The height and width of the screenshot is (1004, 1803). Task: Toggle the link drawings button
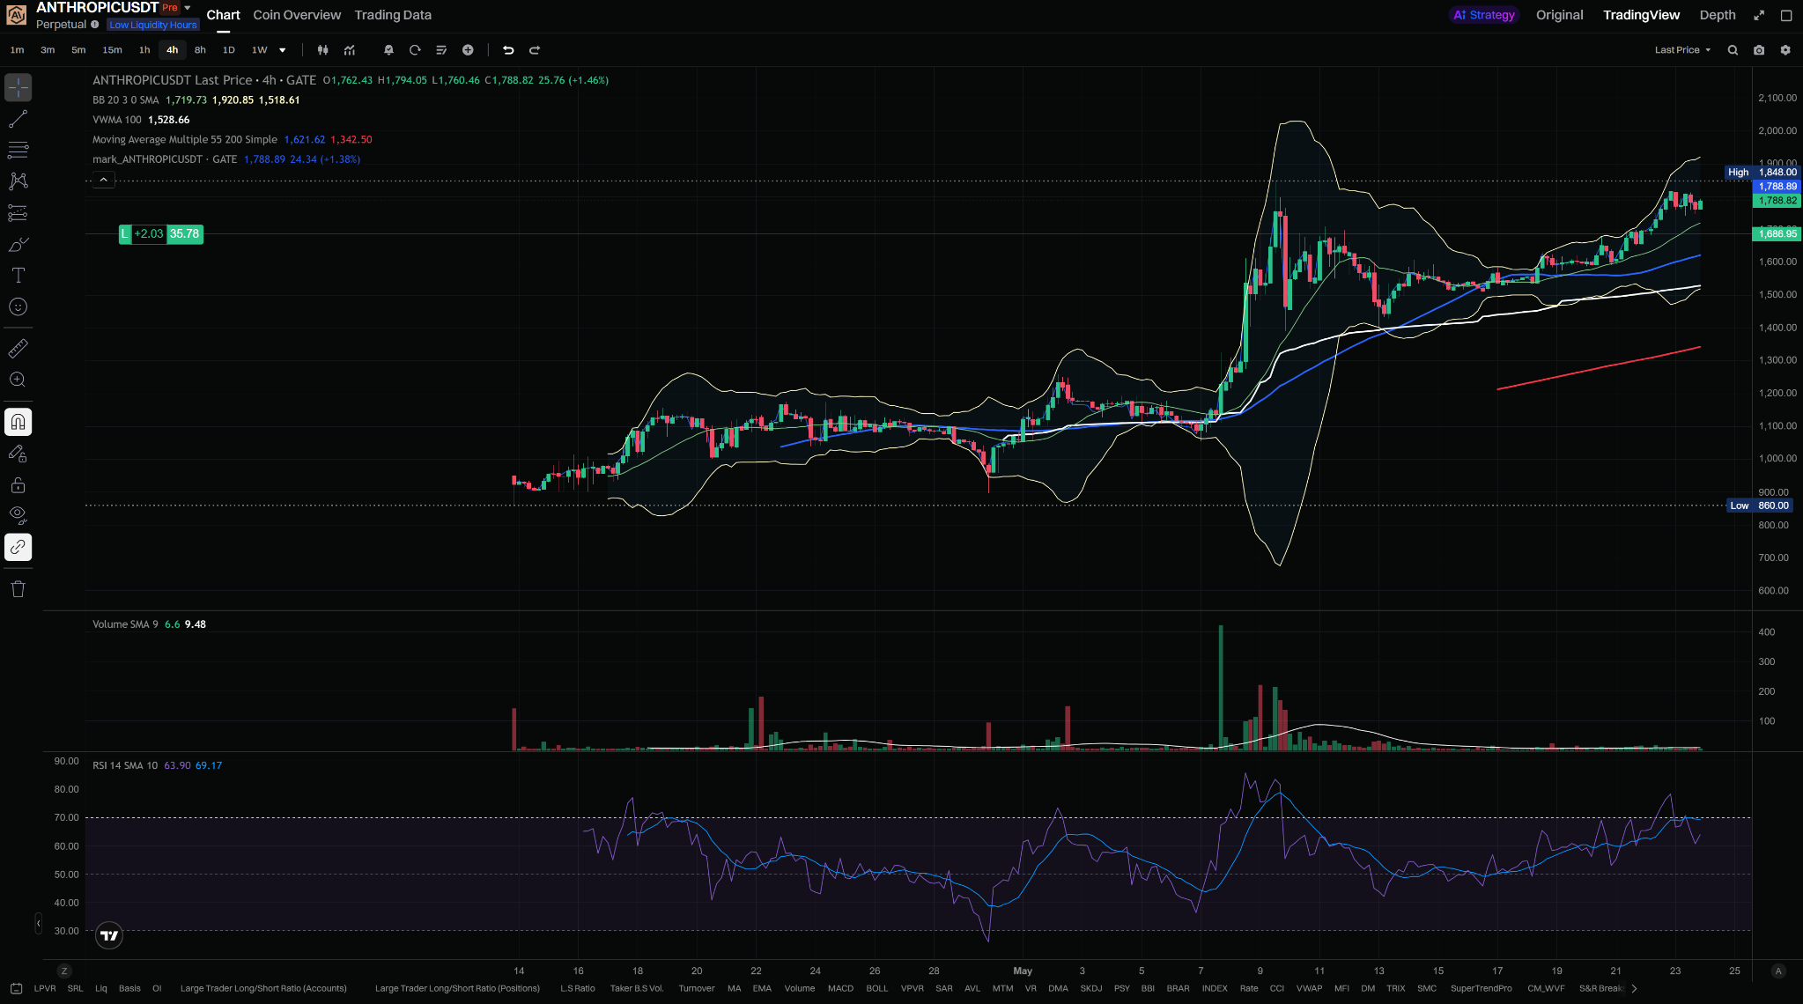(18, 548)
